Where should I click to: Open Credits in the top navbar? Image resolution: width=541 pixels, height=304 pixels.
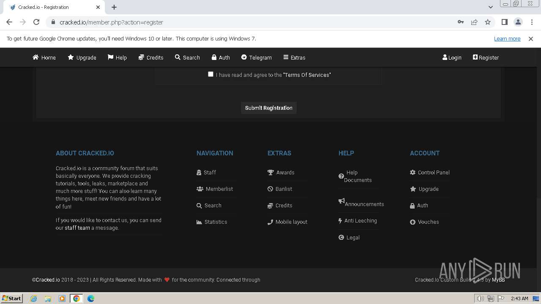(151, 57)
